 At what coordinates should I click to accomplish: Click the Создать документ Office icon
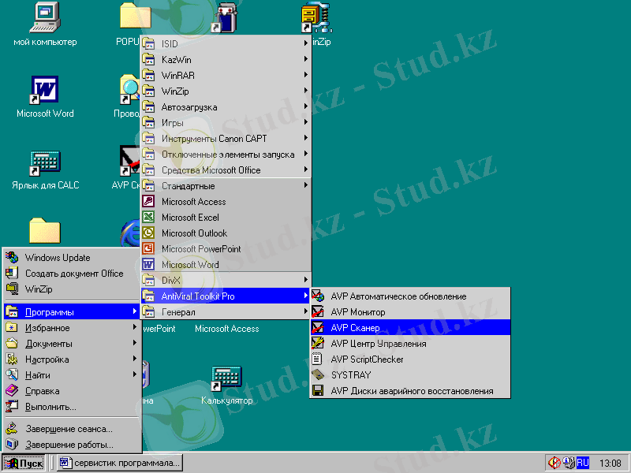pyautogui.click(x=12, y=273)
